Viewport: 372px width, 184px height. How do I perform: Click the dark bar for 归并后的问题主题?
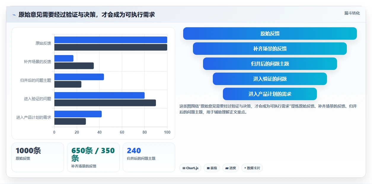coord(68,84)
